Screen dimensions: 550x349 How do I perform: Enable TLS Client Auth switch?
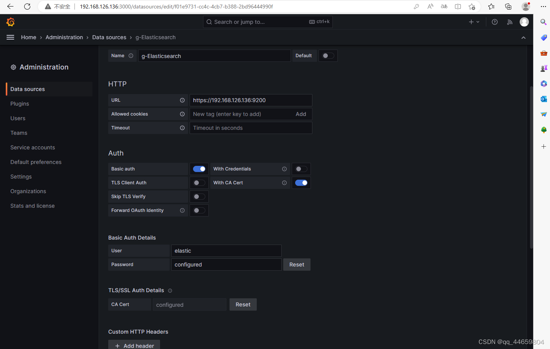[199, 183]
